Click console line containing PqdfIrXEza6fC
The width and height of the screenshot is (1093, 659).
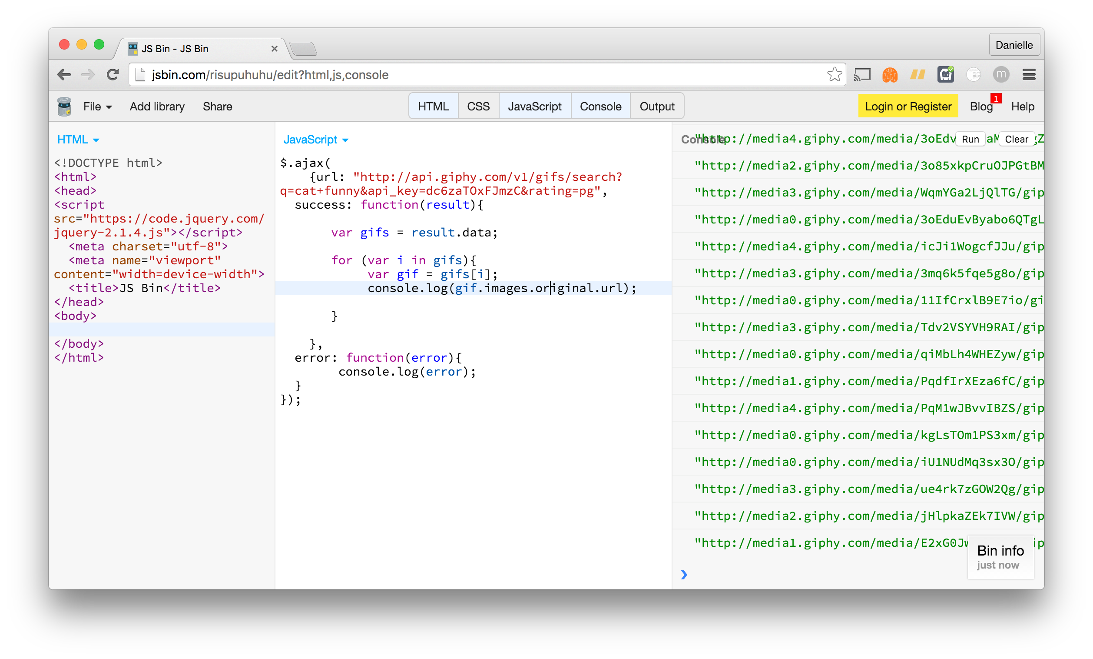[x=858, y=381]
